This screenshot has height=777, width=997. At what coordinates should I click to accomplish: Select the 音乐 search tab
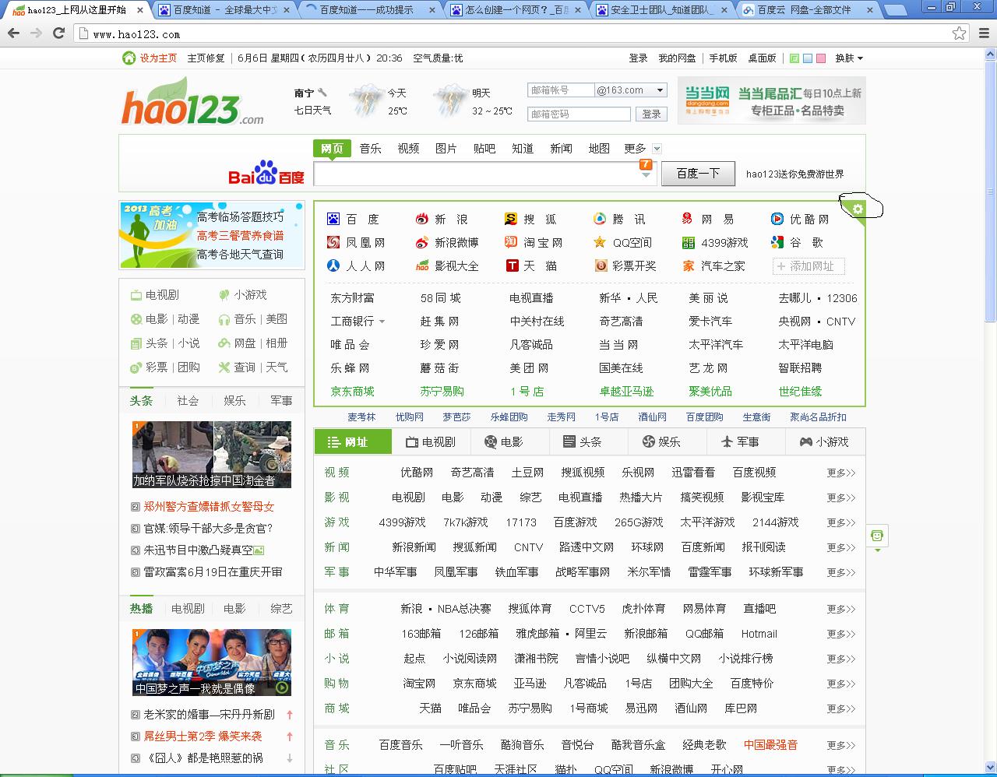coord(370,148)
